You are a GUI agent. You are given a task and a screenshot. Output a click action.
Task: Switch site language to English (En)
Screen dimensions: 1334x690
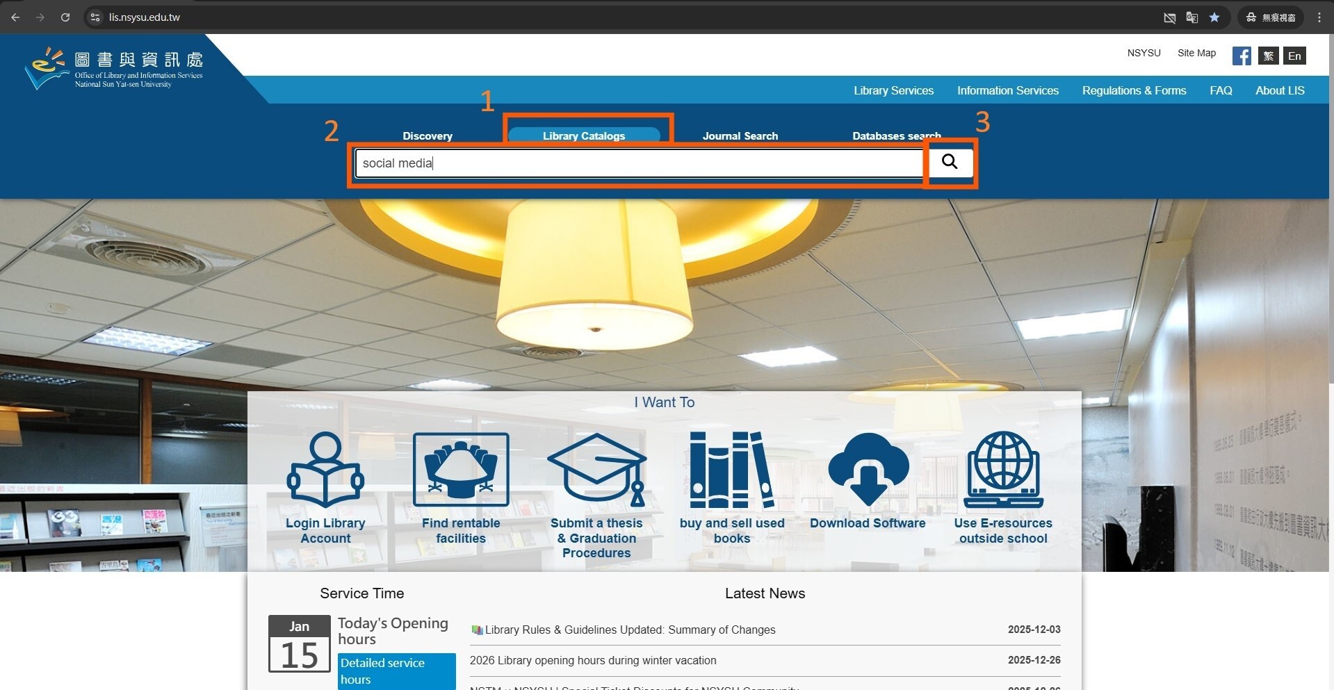[1294, 56]
